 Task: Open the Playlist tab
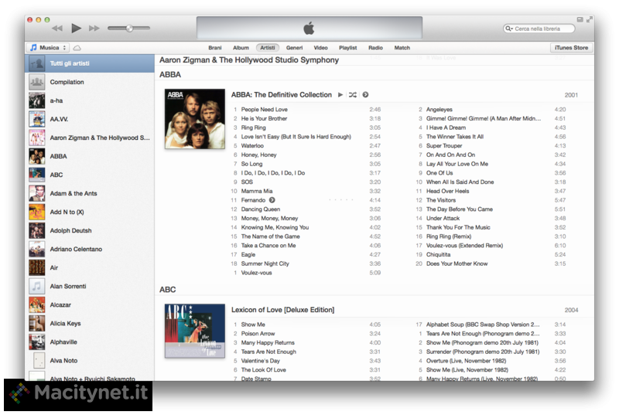(x=347, y=48)
